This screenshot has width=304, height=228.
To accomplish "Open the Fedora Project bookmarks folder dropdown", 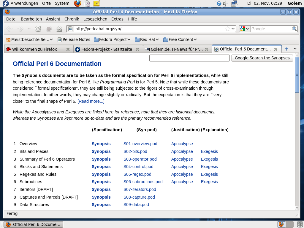I will coord(112,39).
